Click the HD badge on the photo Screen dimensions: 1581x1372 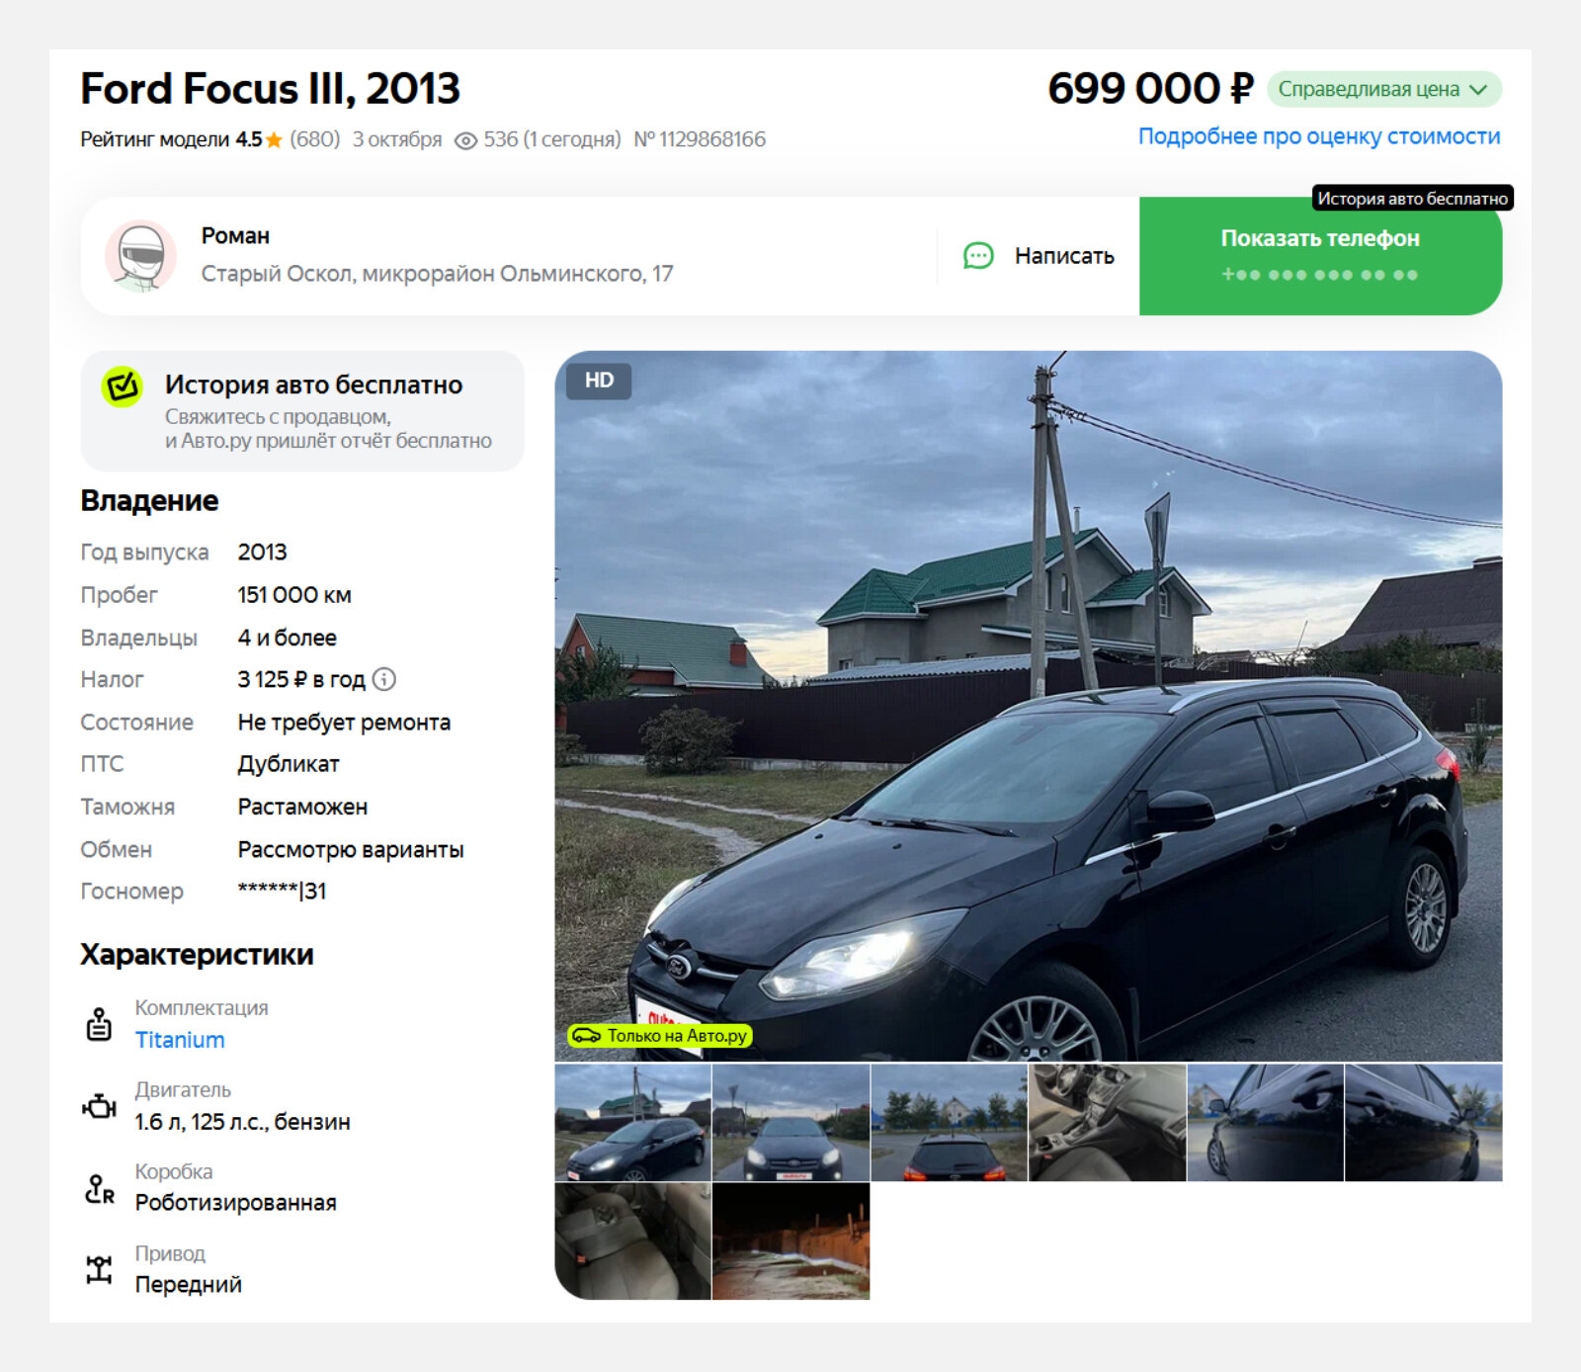click(599, 381)
